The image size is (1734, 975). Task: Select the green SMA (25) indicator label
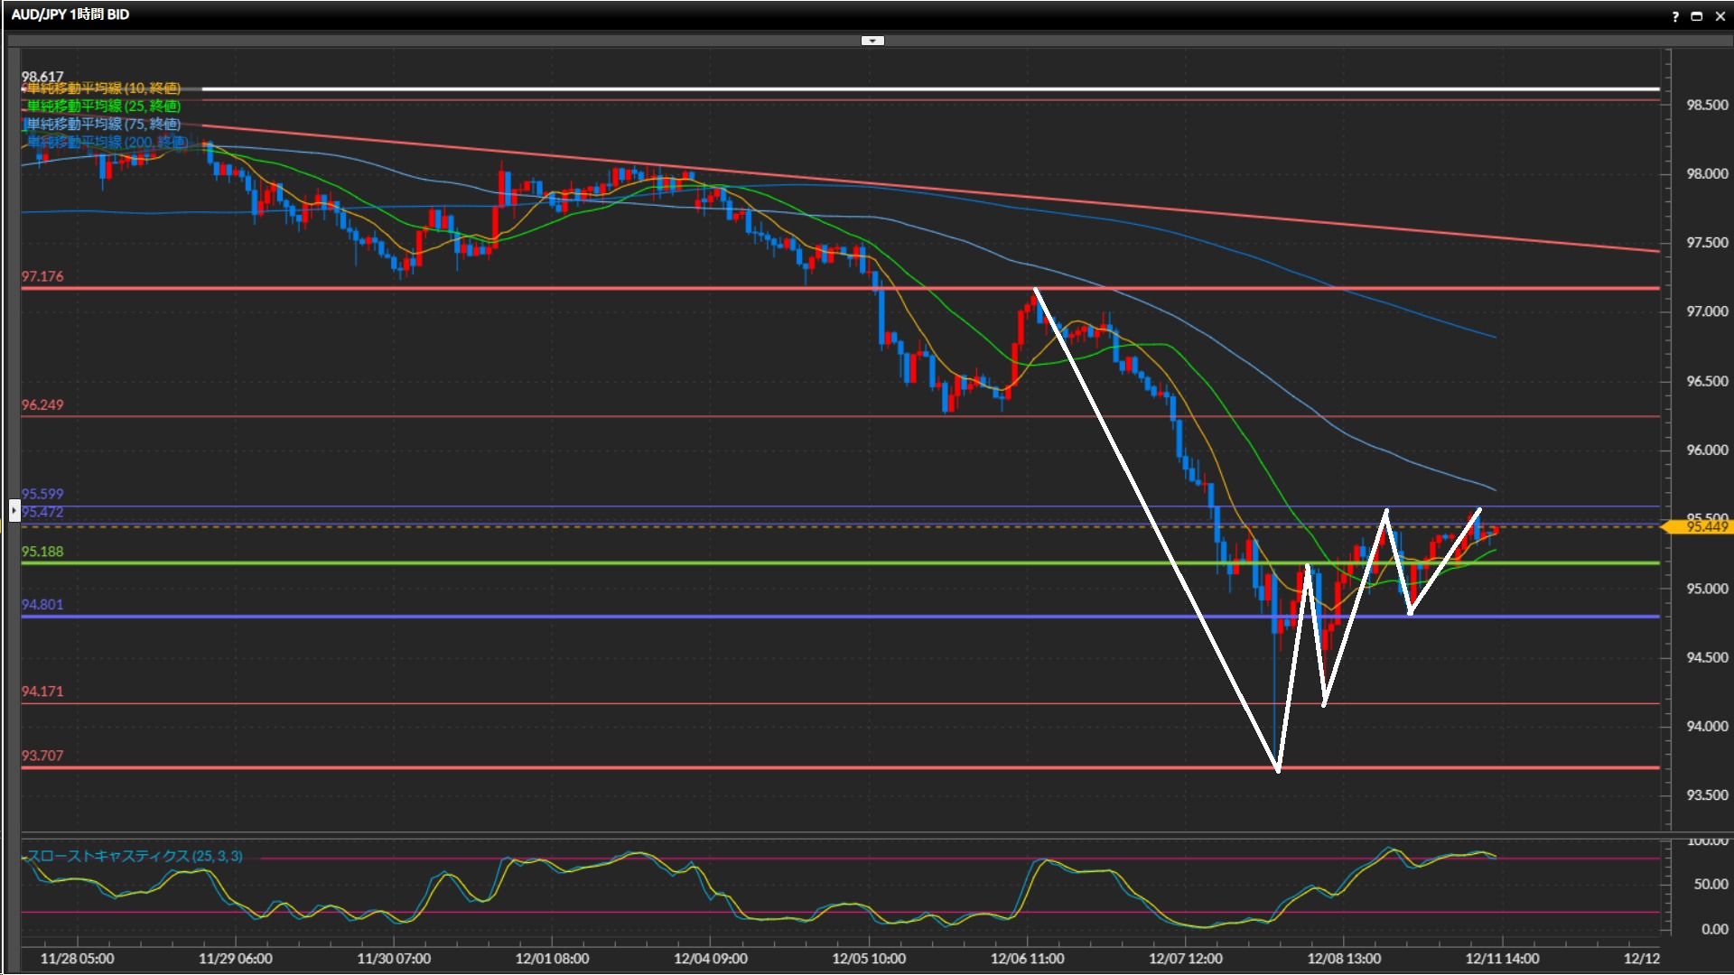tap(103, 107)
